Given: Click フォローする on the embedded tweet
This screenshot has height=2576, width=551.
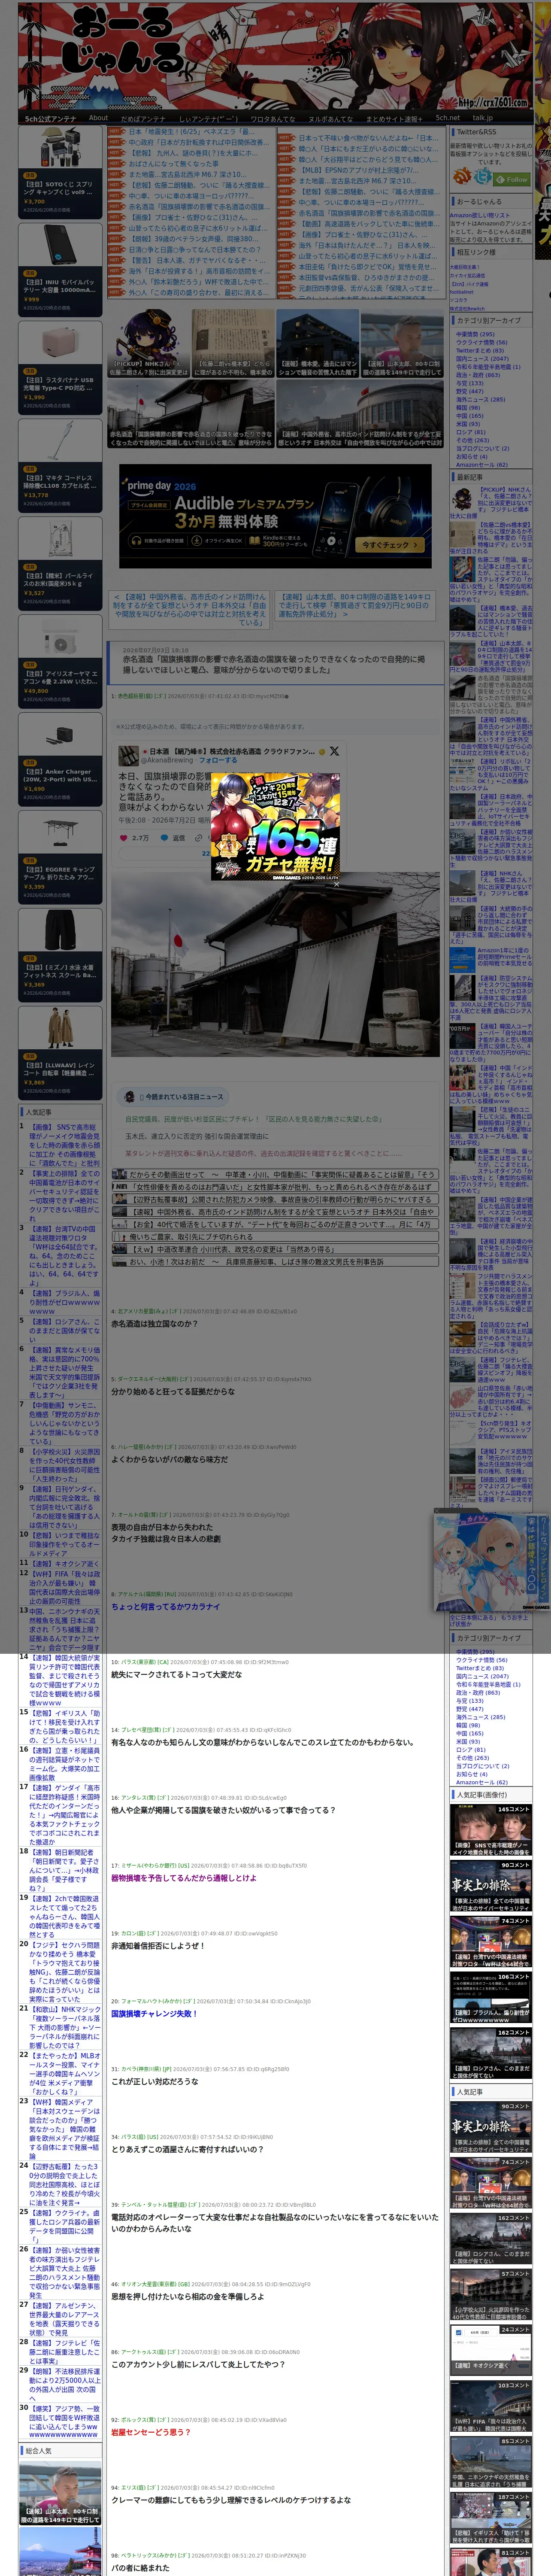Looking at the screenshot, I should click(218, 760).
